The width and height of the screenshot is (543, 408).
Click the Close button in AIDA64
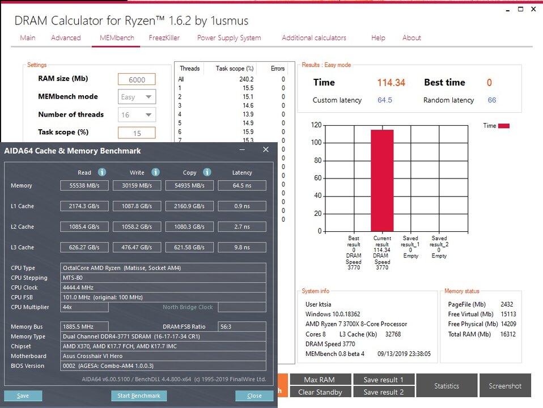coord(254,396)
